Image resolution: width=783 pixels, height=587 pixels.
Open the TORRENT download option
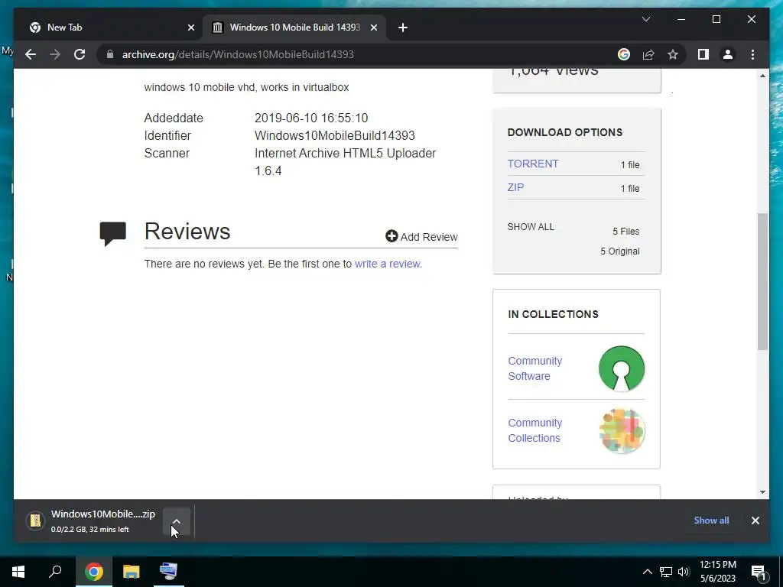(x=533, y=164)
